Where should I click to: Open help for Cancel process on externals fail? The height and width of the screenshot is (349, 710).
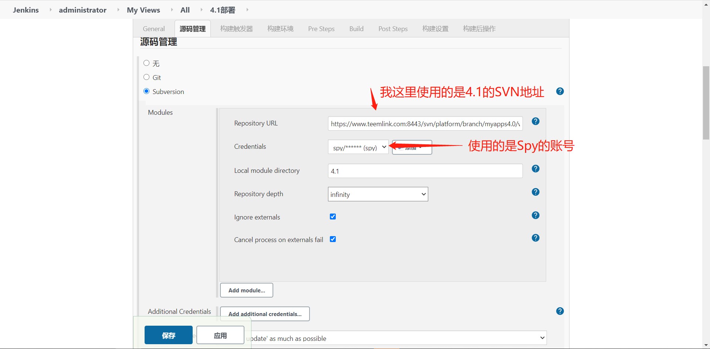point(535,238)
